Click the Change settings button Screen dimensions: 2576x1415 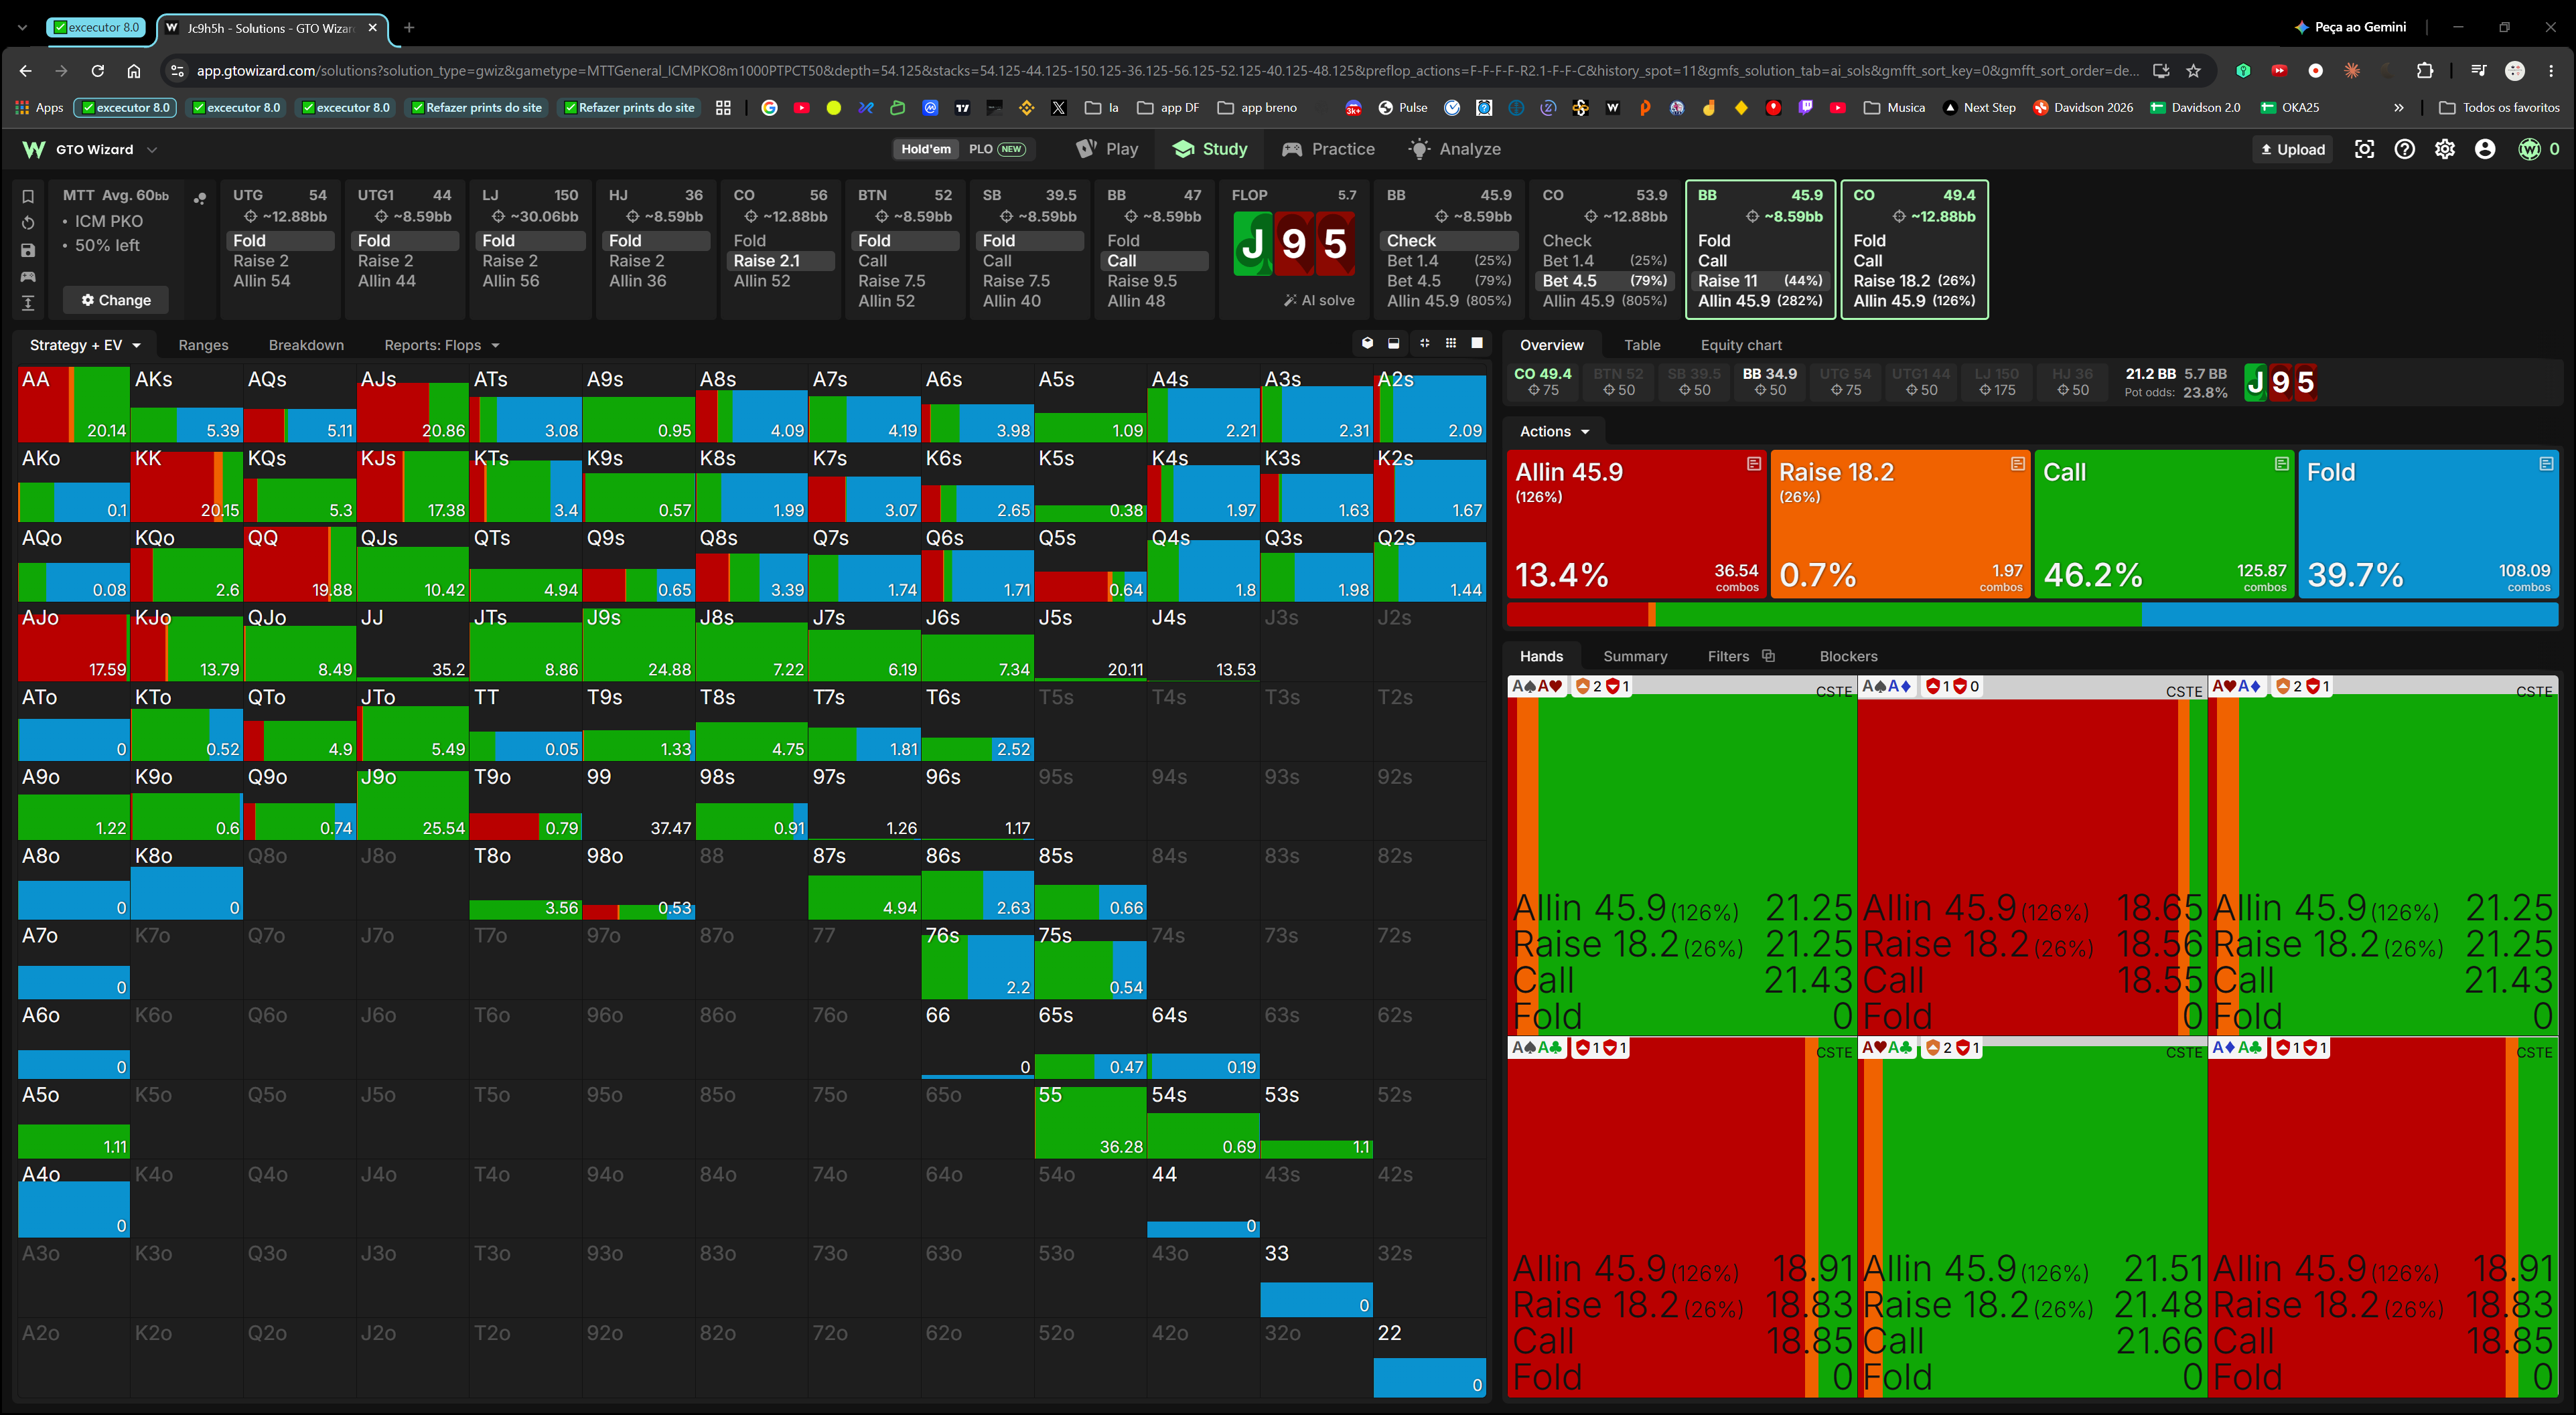(116, 300)
